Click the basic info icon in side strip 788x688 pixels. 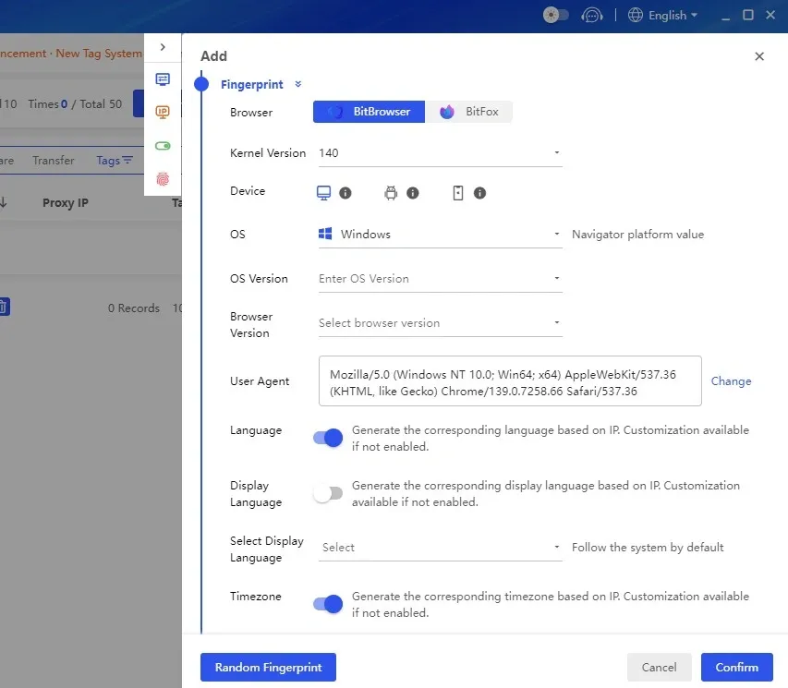[x=163, y=79]
